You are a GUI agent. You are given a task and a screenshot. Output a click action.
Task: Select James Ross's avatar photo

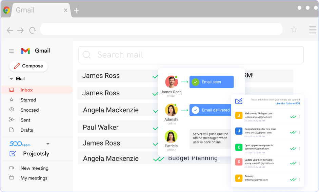click(172, 82)
